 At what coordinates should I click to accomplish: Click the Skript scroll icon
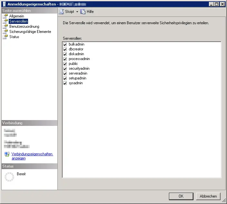(61, 12)
